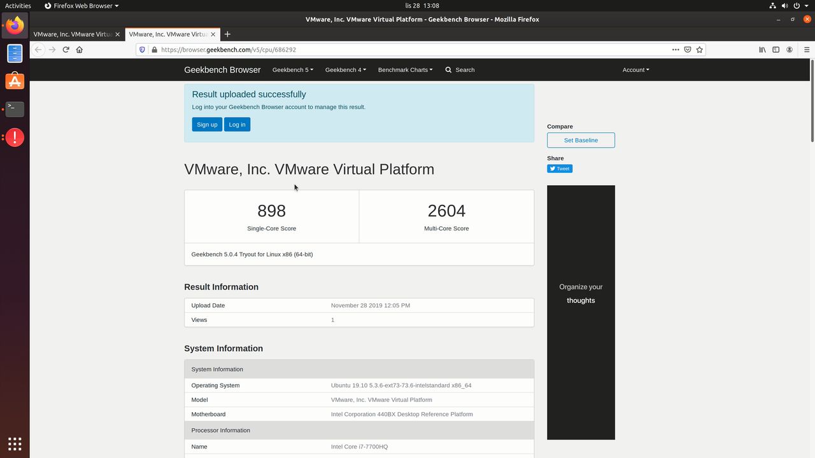Click the Views count value
The image size is (815, 458).
(332, 320)
